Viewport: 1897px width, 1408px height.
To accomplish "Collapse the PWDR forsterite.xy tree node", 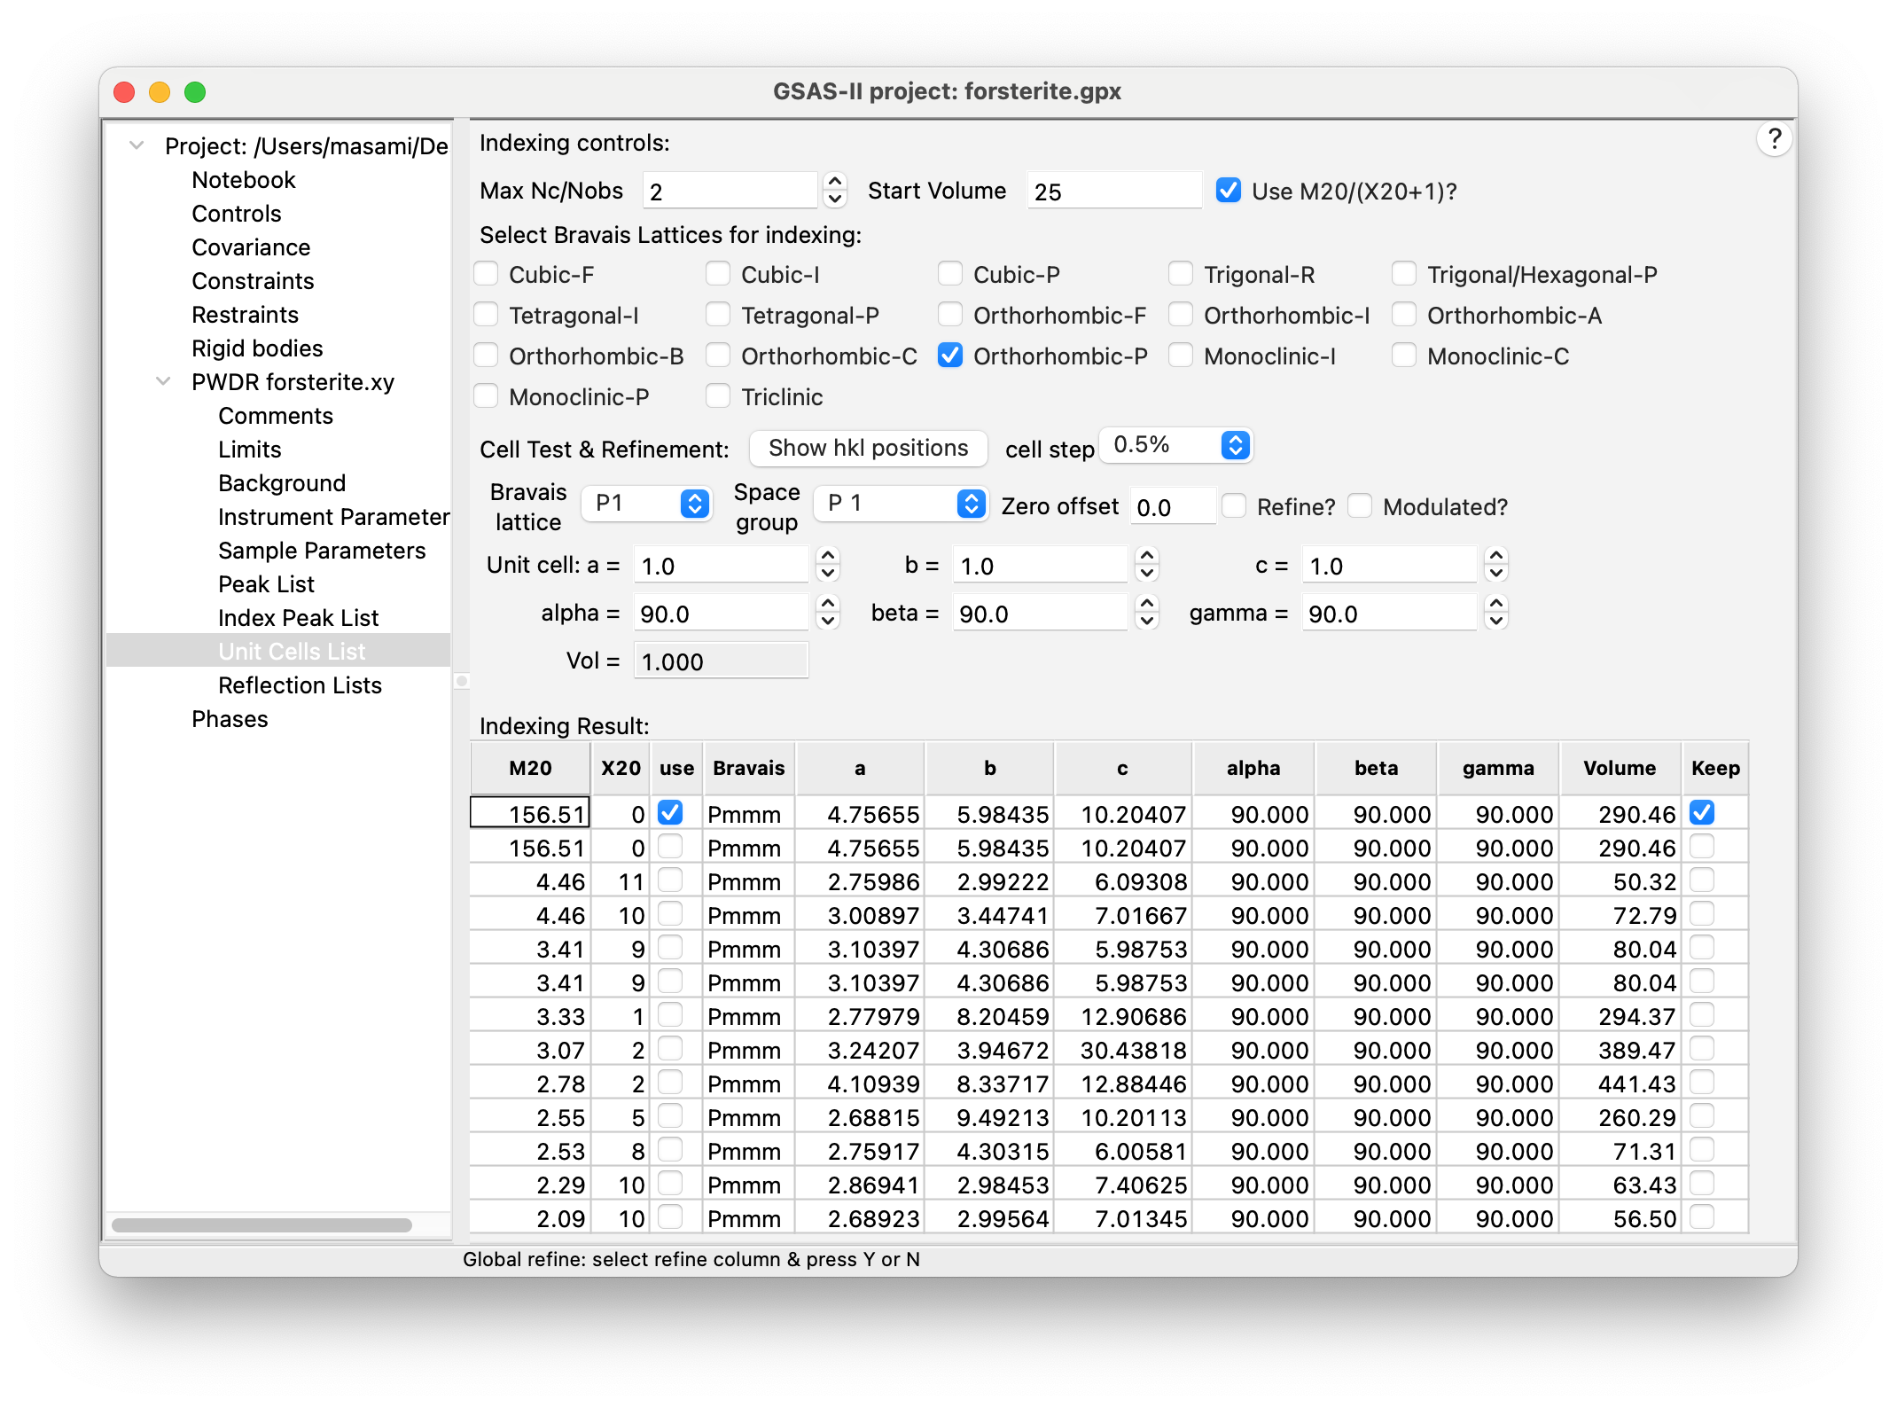I will (x=163, y=382).
